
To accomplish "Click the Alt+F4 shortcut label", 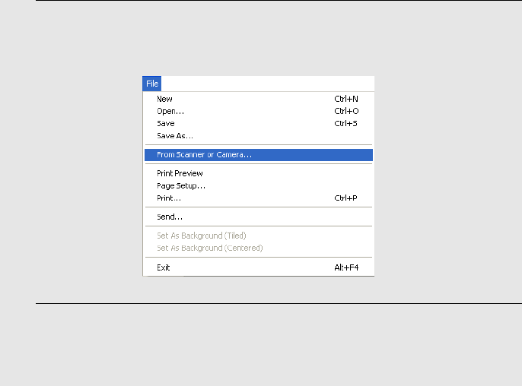I will tap(346, 267).
